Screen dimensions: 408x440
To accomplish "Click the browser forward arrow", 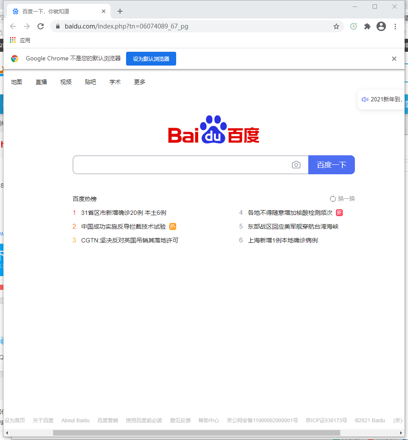I will click(x=27, y=26).
